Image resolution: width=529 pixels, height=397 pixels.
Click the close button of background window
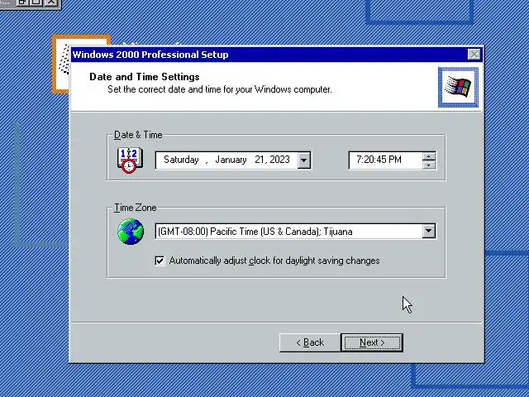coord(51,2)
